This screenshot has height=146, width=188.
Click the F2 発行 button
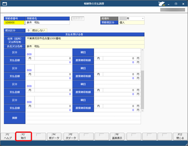point(23,136)
